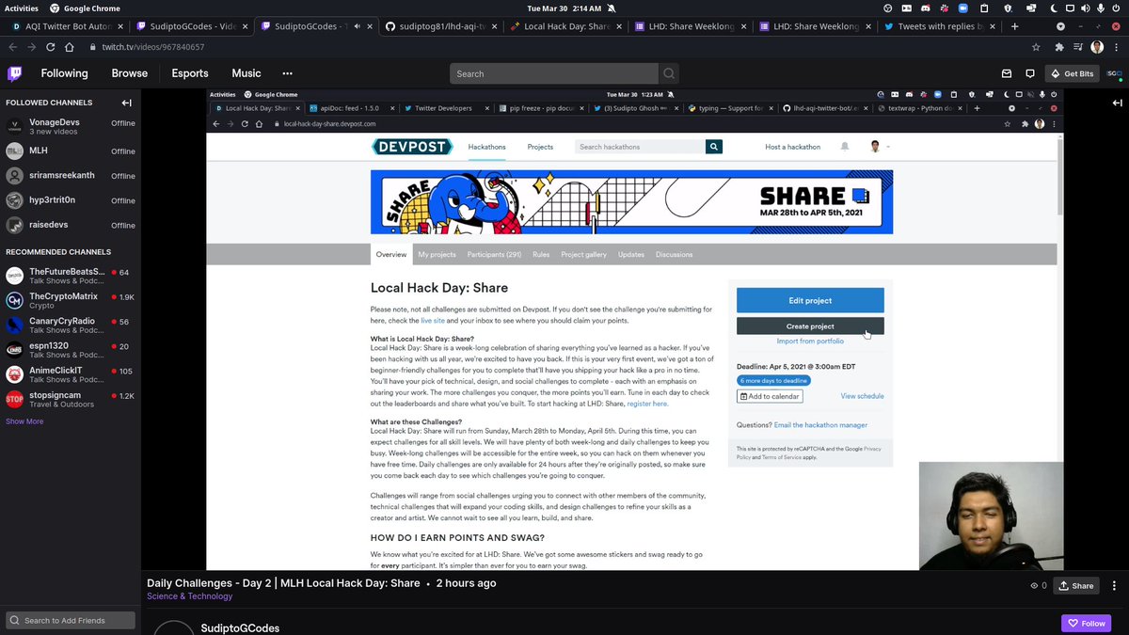Screen dimensions: 1129x635
Task: Reload the Twitch page
Action: [x=49, y=47]
